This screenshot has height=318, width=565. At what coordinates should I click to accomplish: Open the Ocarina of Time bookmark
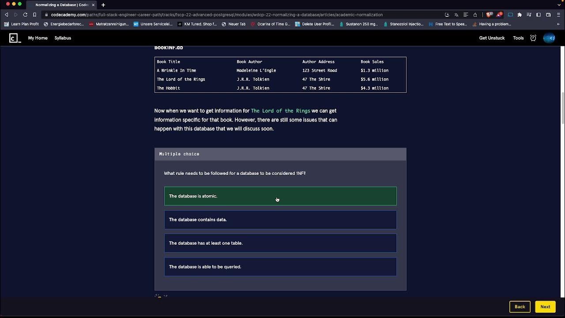[x=271, y=24]
